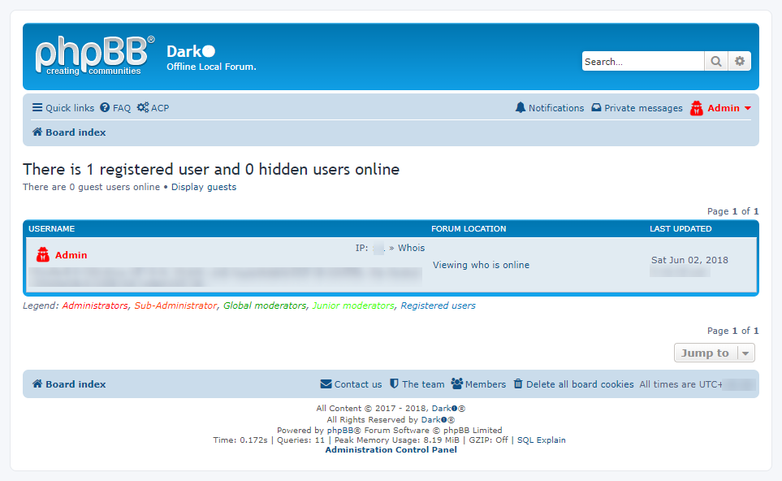Click the phpBB logo
782x481 pixels.
point(93,55)
